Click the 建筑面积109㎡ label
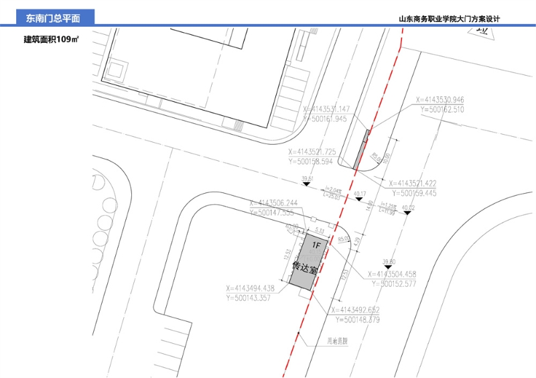This screenshot has width=536, height=378. pyautogui.click(x=51, y=40)
